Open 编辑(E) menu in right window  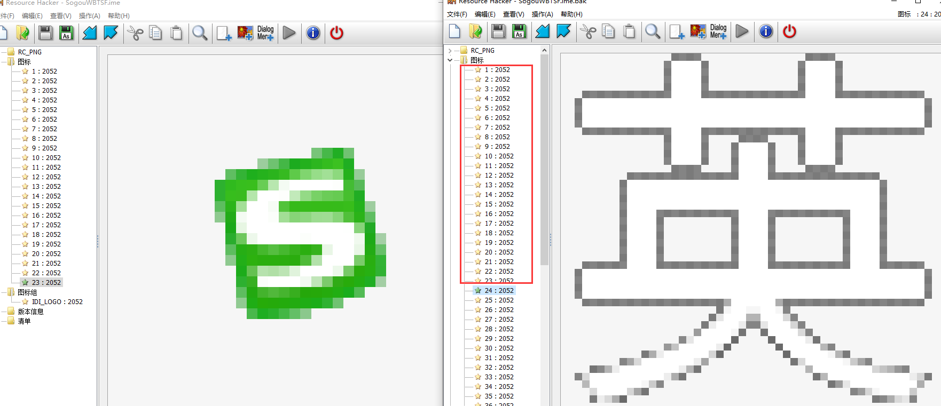(x=485, y=14)
